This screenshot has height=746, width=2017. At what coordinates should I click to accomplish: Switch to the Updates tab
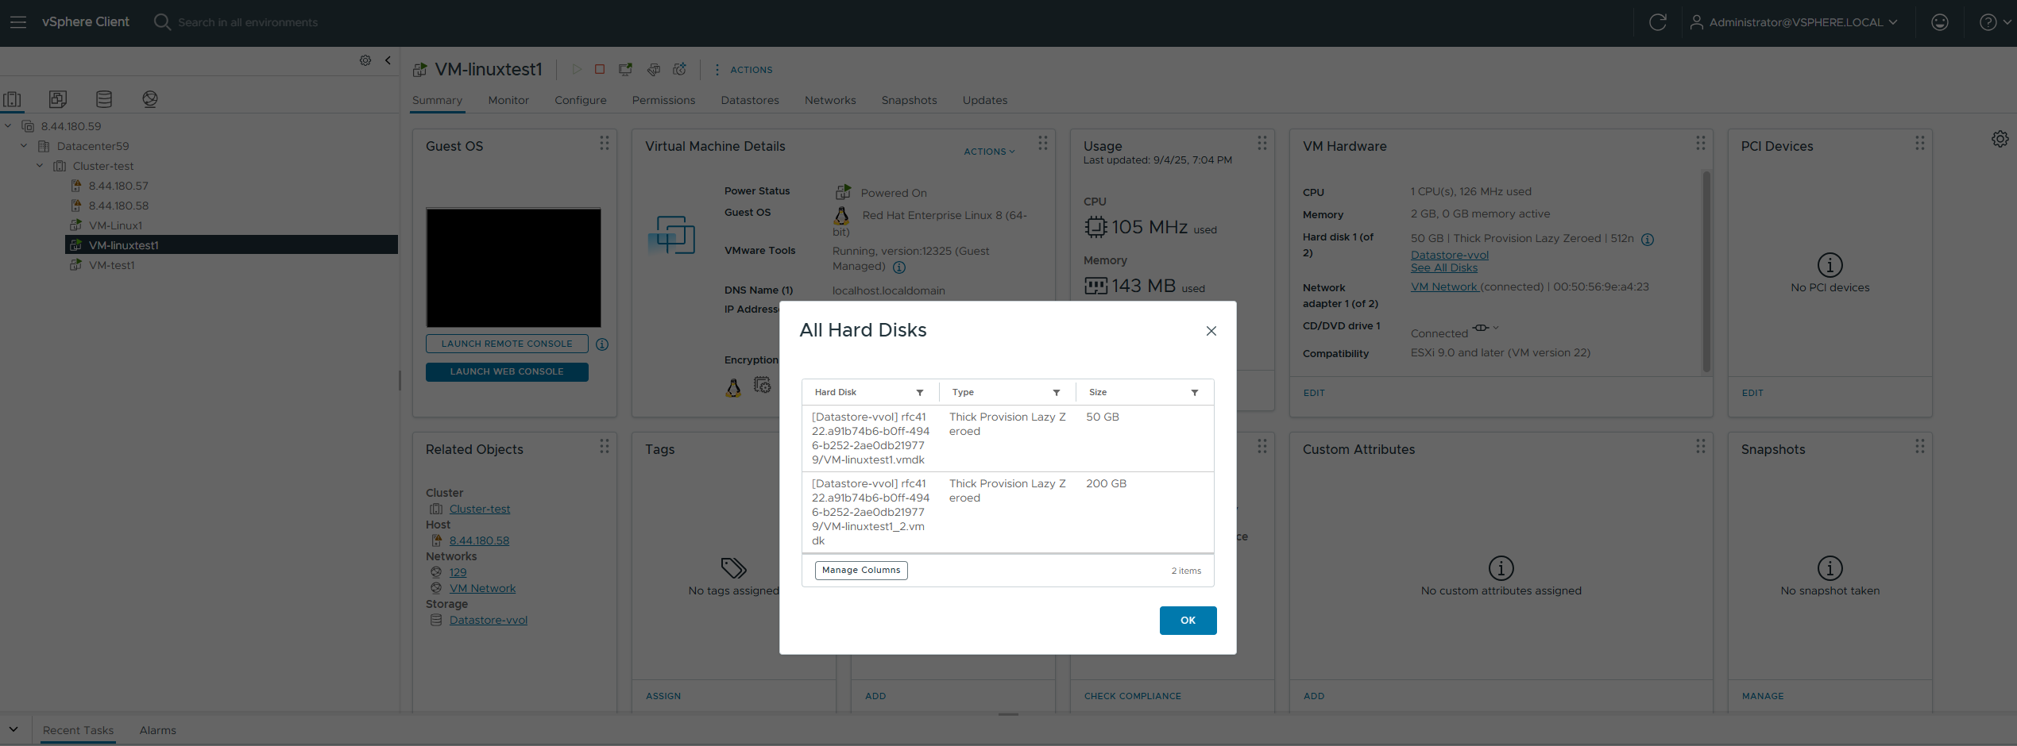[x=985, y=100]
